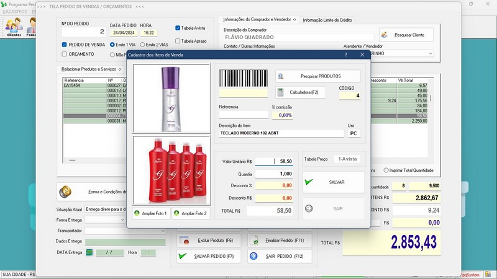Click the Dados Entrega green field
Screen dimensions: 497x279
125,242
